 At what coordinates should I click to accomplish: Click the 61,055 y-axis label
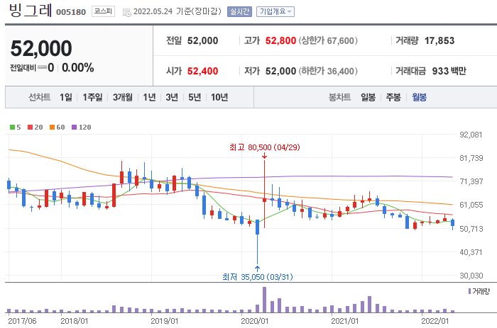[x=471, y=205]
